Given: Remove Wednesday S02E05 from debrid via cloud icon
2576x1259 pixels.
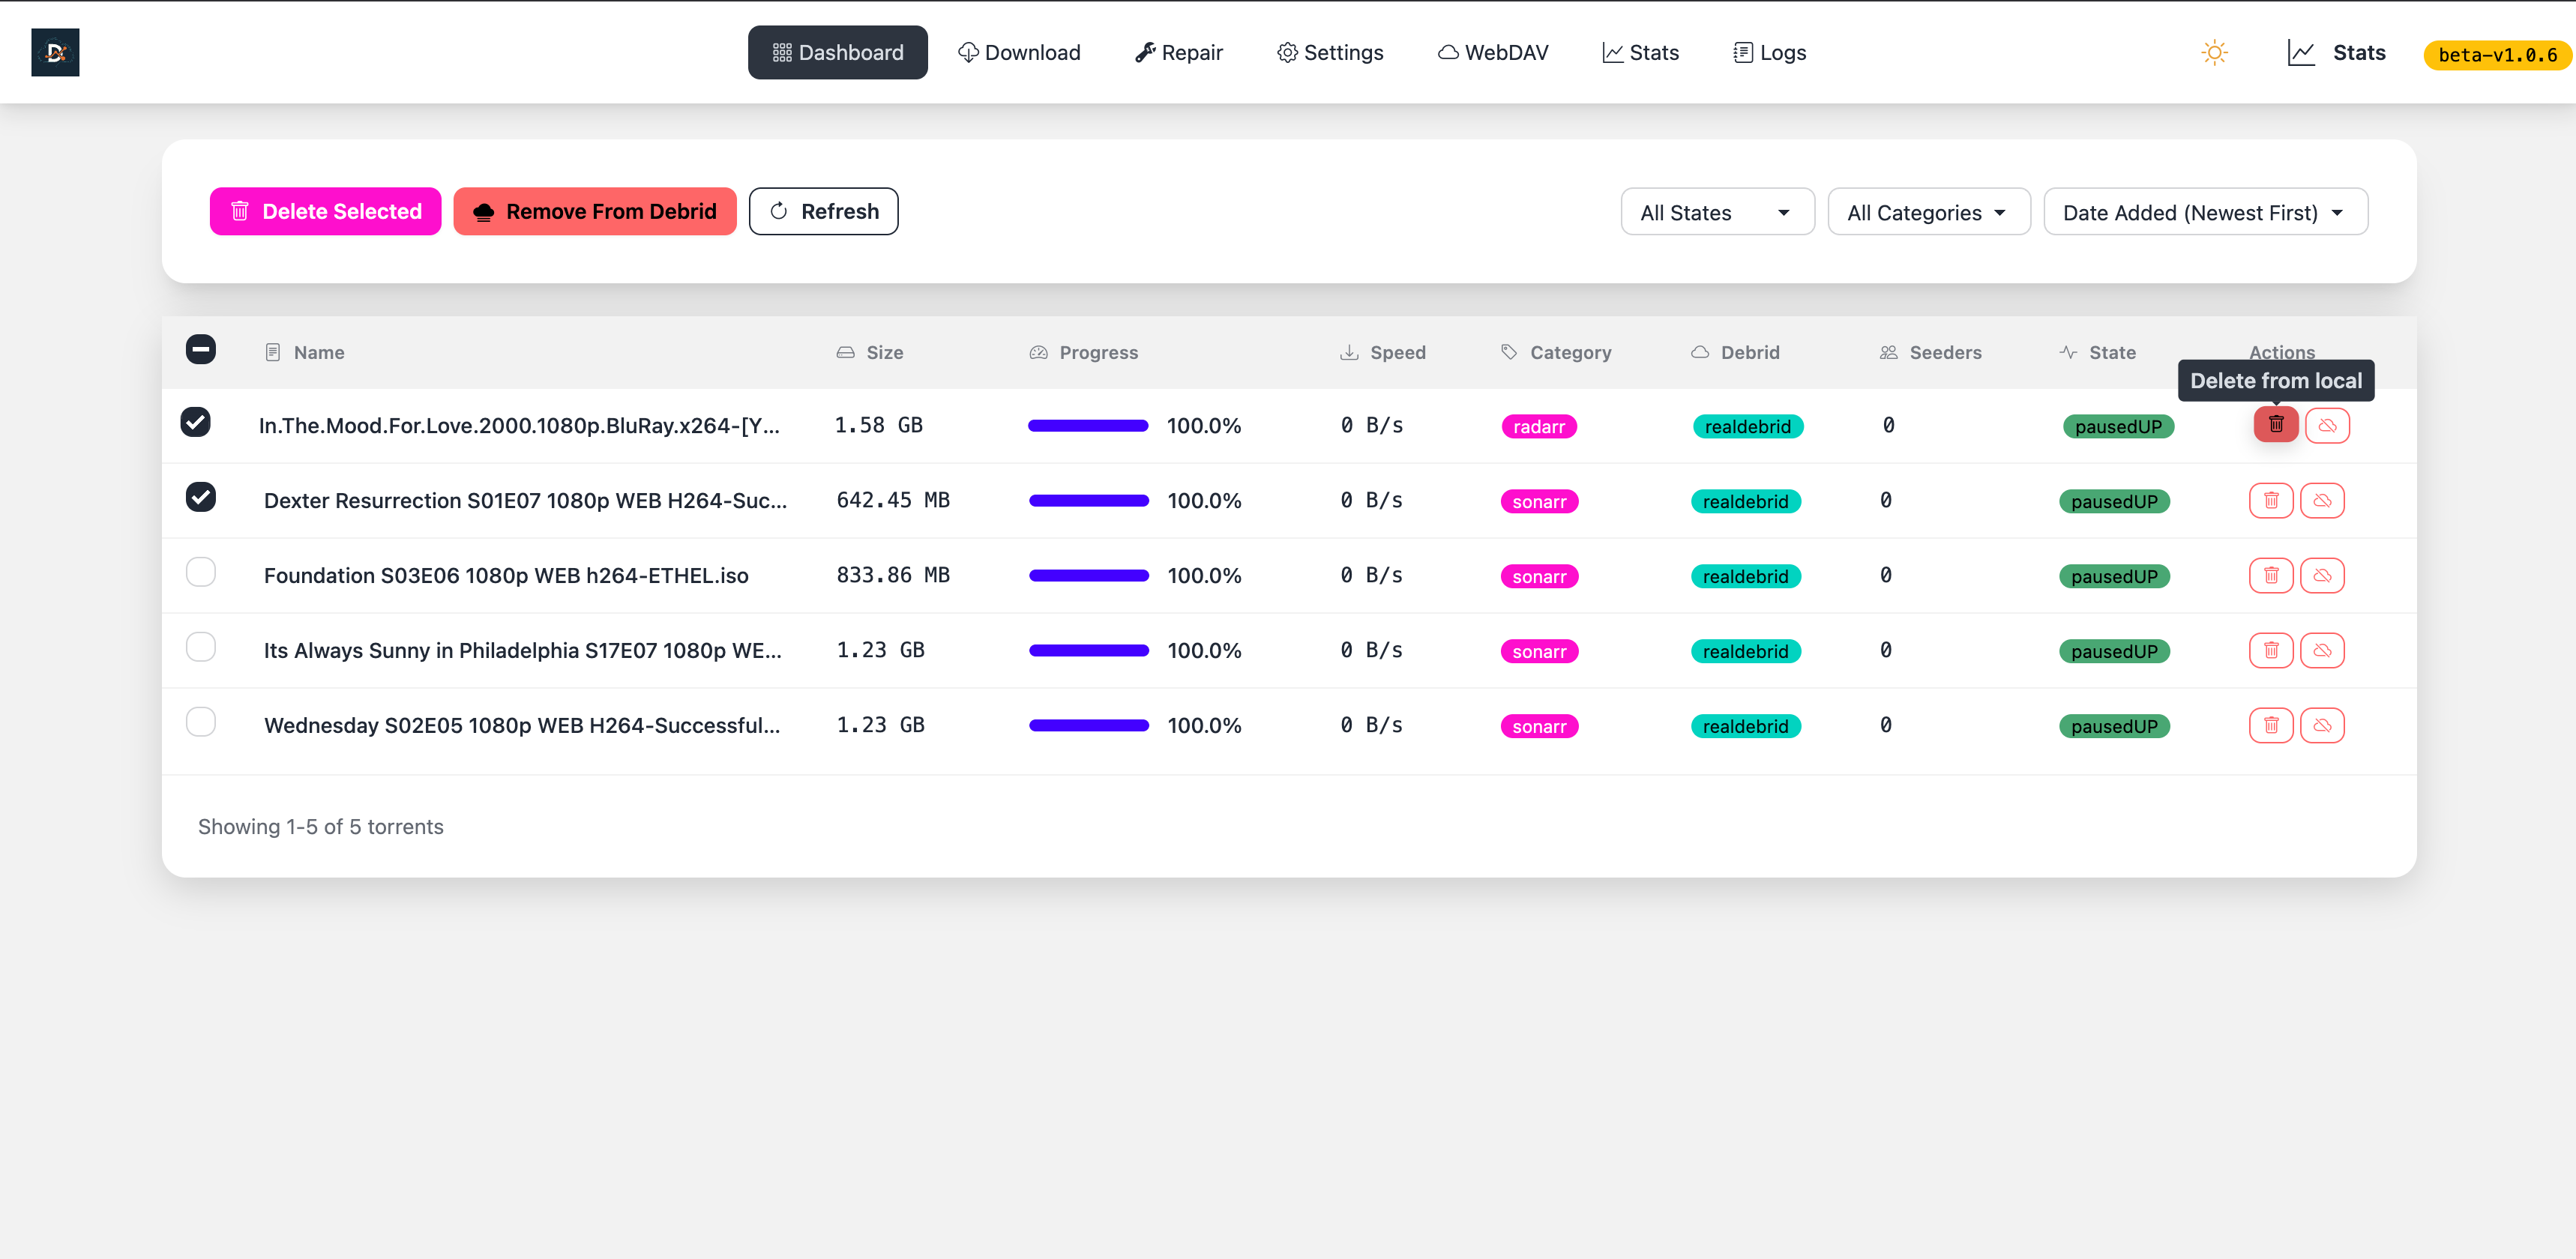Looking at the screenshot, I should coord(2322,725).
